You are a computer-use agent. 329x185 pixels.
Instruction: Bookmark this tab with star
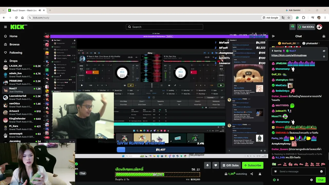tap(289, 18)
